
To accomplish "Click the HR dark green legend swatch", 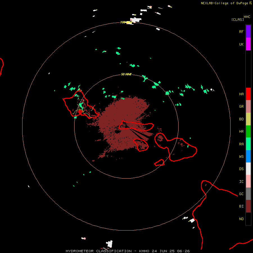I will point(248,132).
